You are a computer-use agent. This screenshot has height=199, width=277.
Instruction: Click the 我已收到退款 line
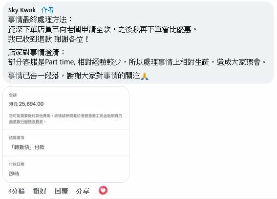(48, 39)
